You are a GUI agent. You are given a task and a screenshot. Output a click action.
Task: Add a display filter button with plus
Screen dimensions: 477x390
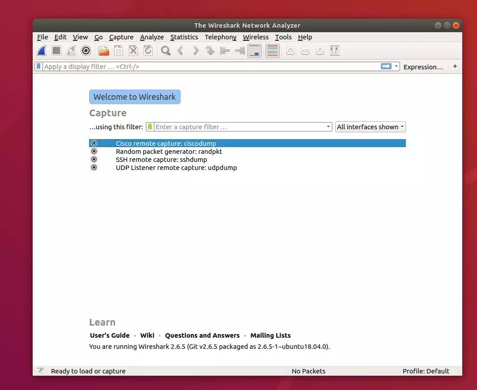[455, 66]
